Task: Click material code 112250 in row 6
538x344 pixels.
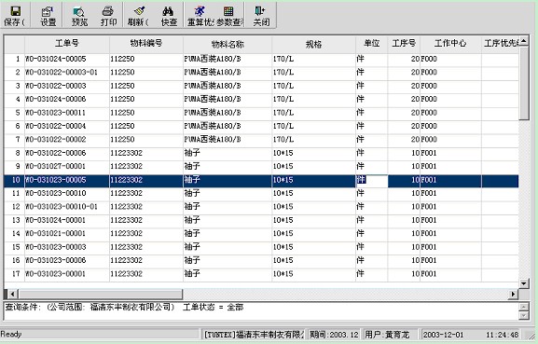Action: coord(122,126)
